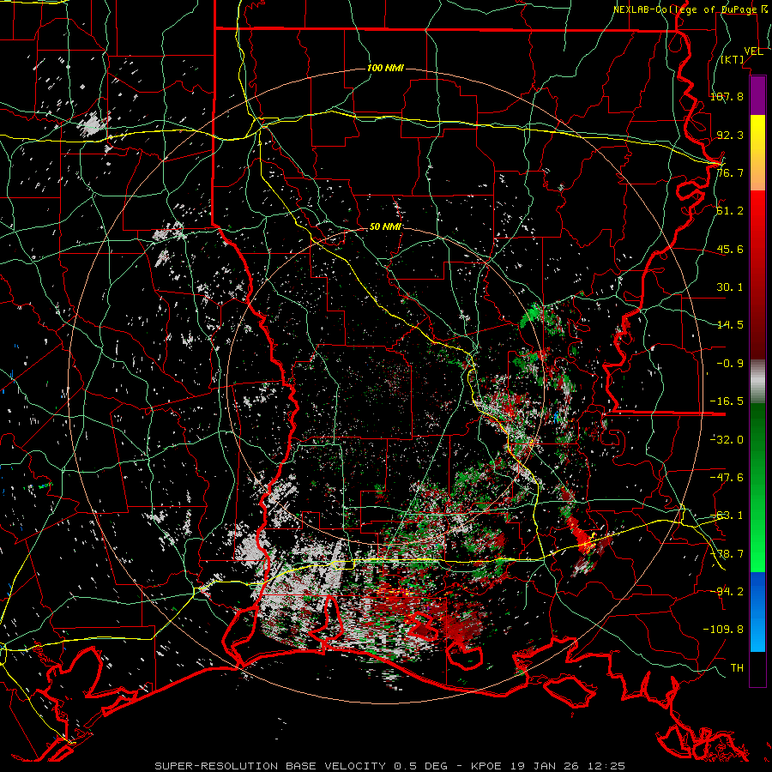772x772 pixels.
Task: Click the -32.0 velocity scale value
Action: [727, 440]
